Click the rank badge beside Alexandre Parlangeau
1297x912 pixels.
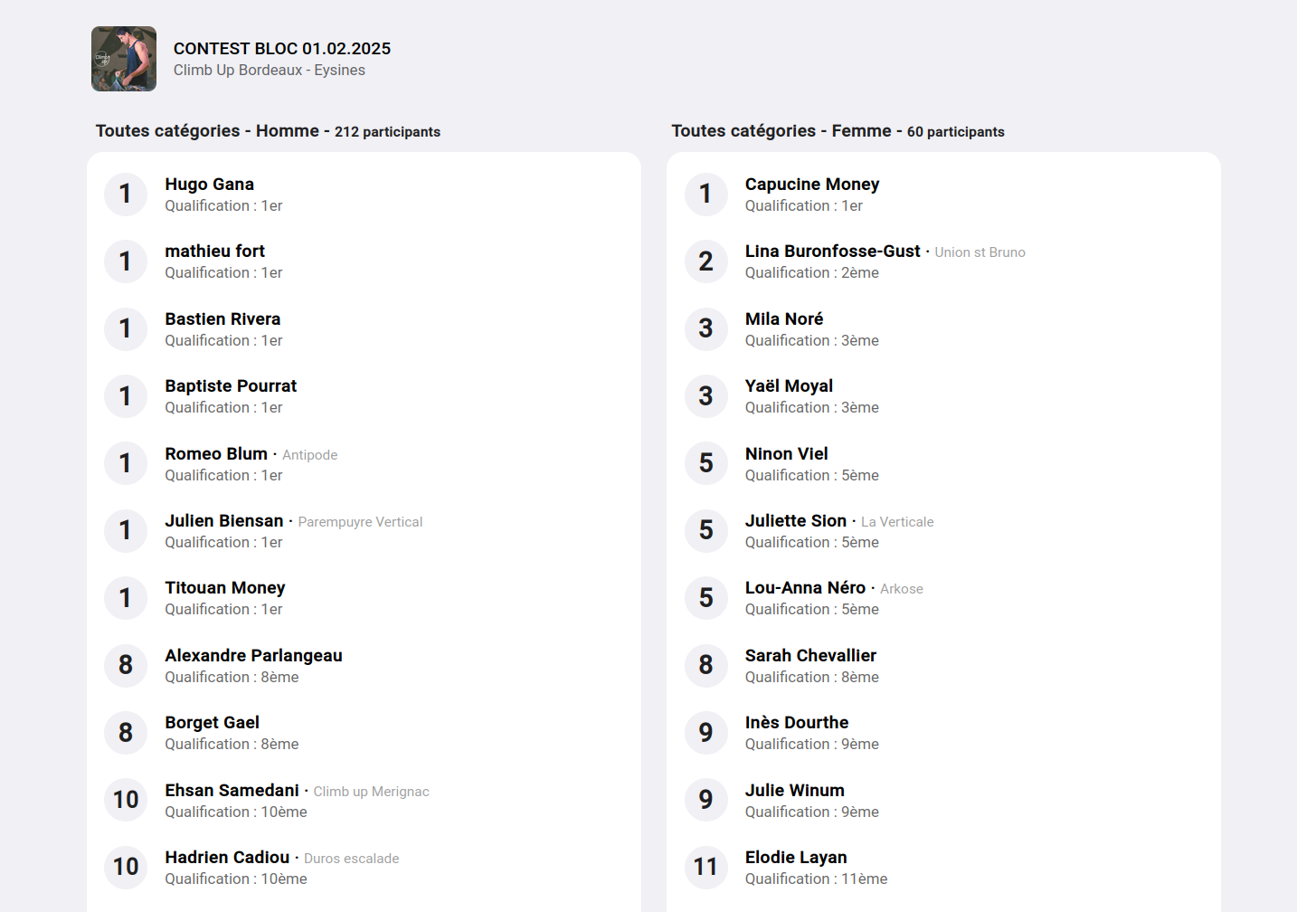126,665
